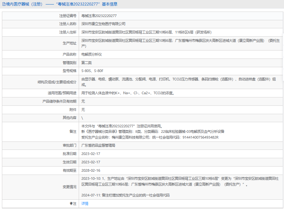Click the model spec S-80S、S-80F

click(93, 70)
